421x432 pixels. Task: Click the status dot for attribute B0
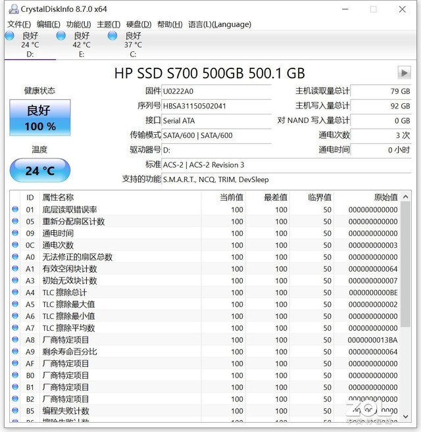coord(15,375)
